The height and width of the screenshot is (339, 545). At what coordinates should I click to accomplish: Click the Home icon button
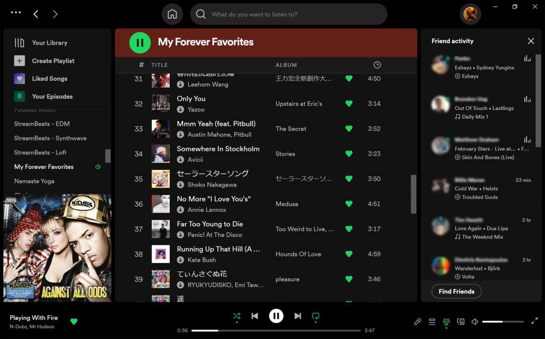pos(172,14)
